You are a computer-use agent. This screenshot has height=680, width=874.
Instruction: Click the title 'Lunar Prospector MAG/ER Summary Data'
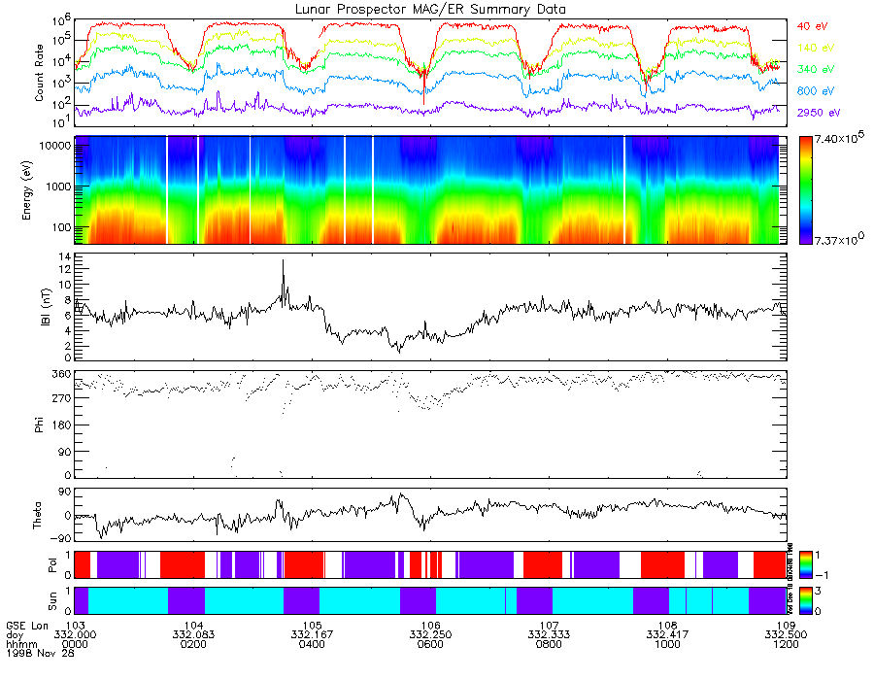coord(430,9)
